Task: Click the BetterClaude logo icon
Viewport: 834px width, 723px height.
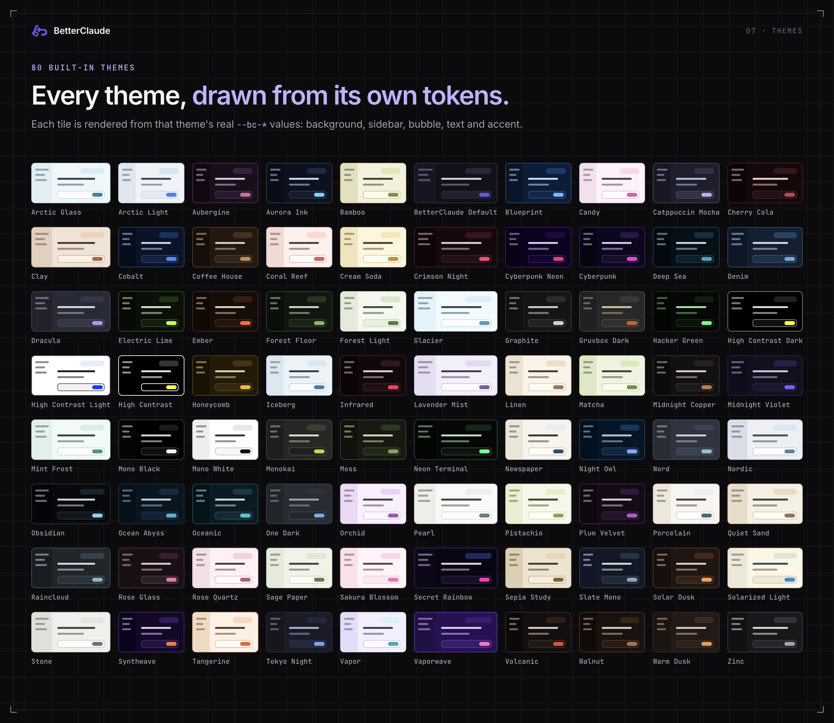Action: 39,31
